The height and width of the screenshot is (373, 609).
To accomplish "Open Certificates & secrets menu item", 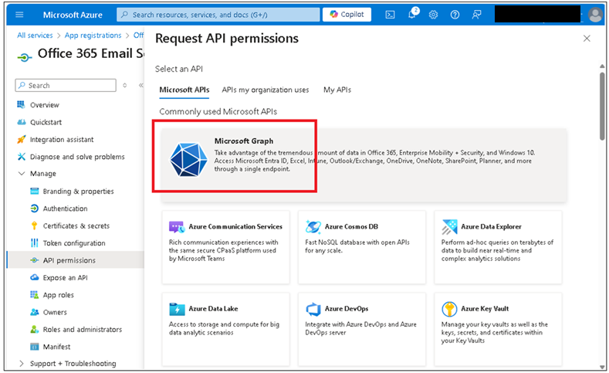I will (x=76, y=225).
